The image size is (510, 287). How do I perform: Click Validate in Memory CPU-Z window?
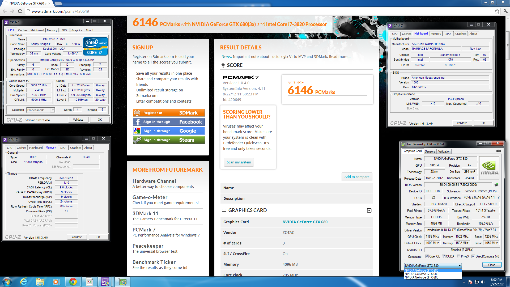[x=77, y=237]
